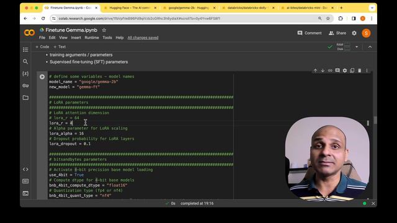Expand the runtime connection dropdown arrow
Image resolution: width=397 pixels, height=223 pixels.
[357, 47]
